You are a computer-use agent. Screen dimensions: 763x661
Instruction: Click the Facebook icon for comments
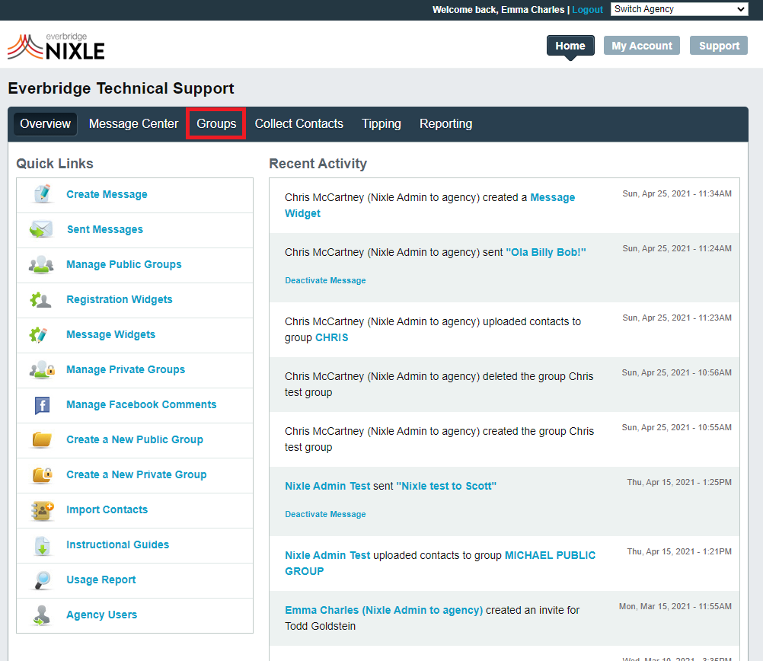pos(43,404)
